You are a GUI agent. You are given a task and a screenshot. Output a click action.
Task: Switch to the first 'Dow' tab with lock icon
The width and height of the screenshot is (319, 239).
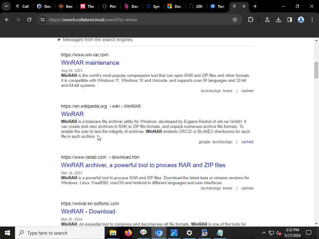(44, 6)
